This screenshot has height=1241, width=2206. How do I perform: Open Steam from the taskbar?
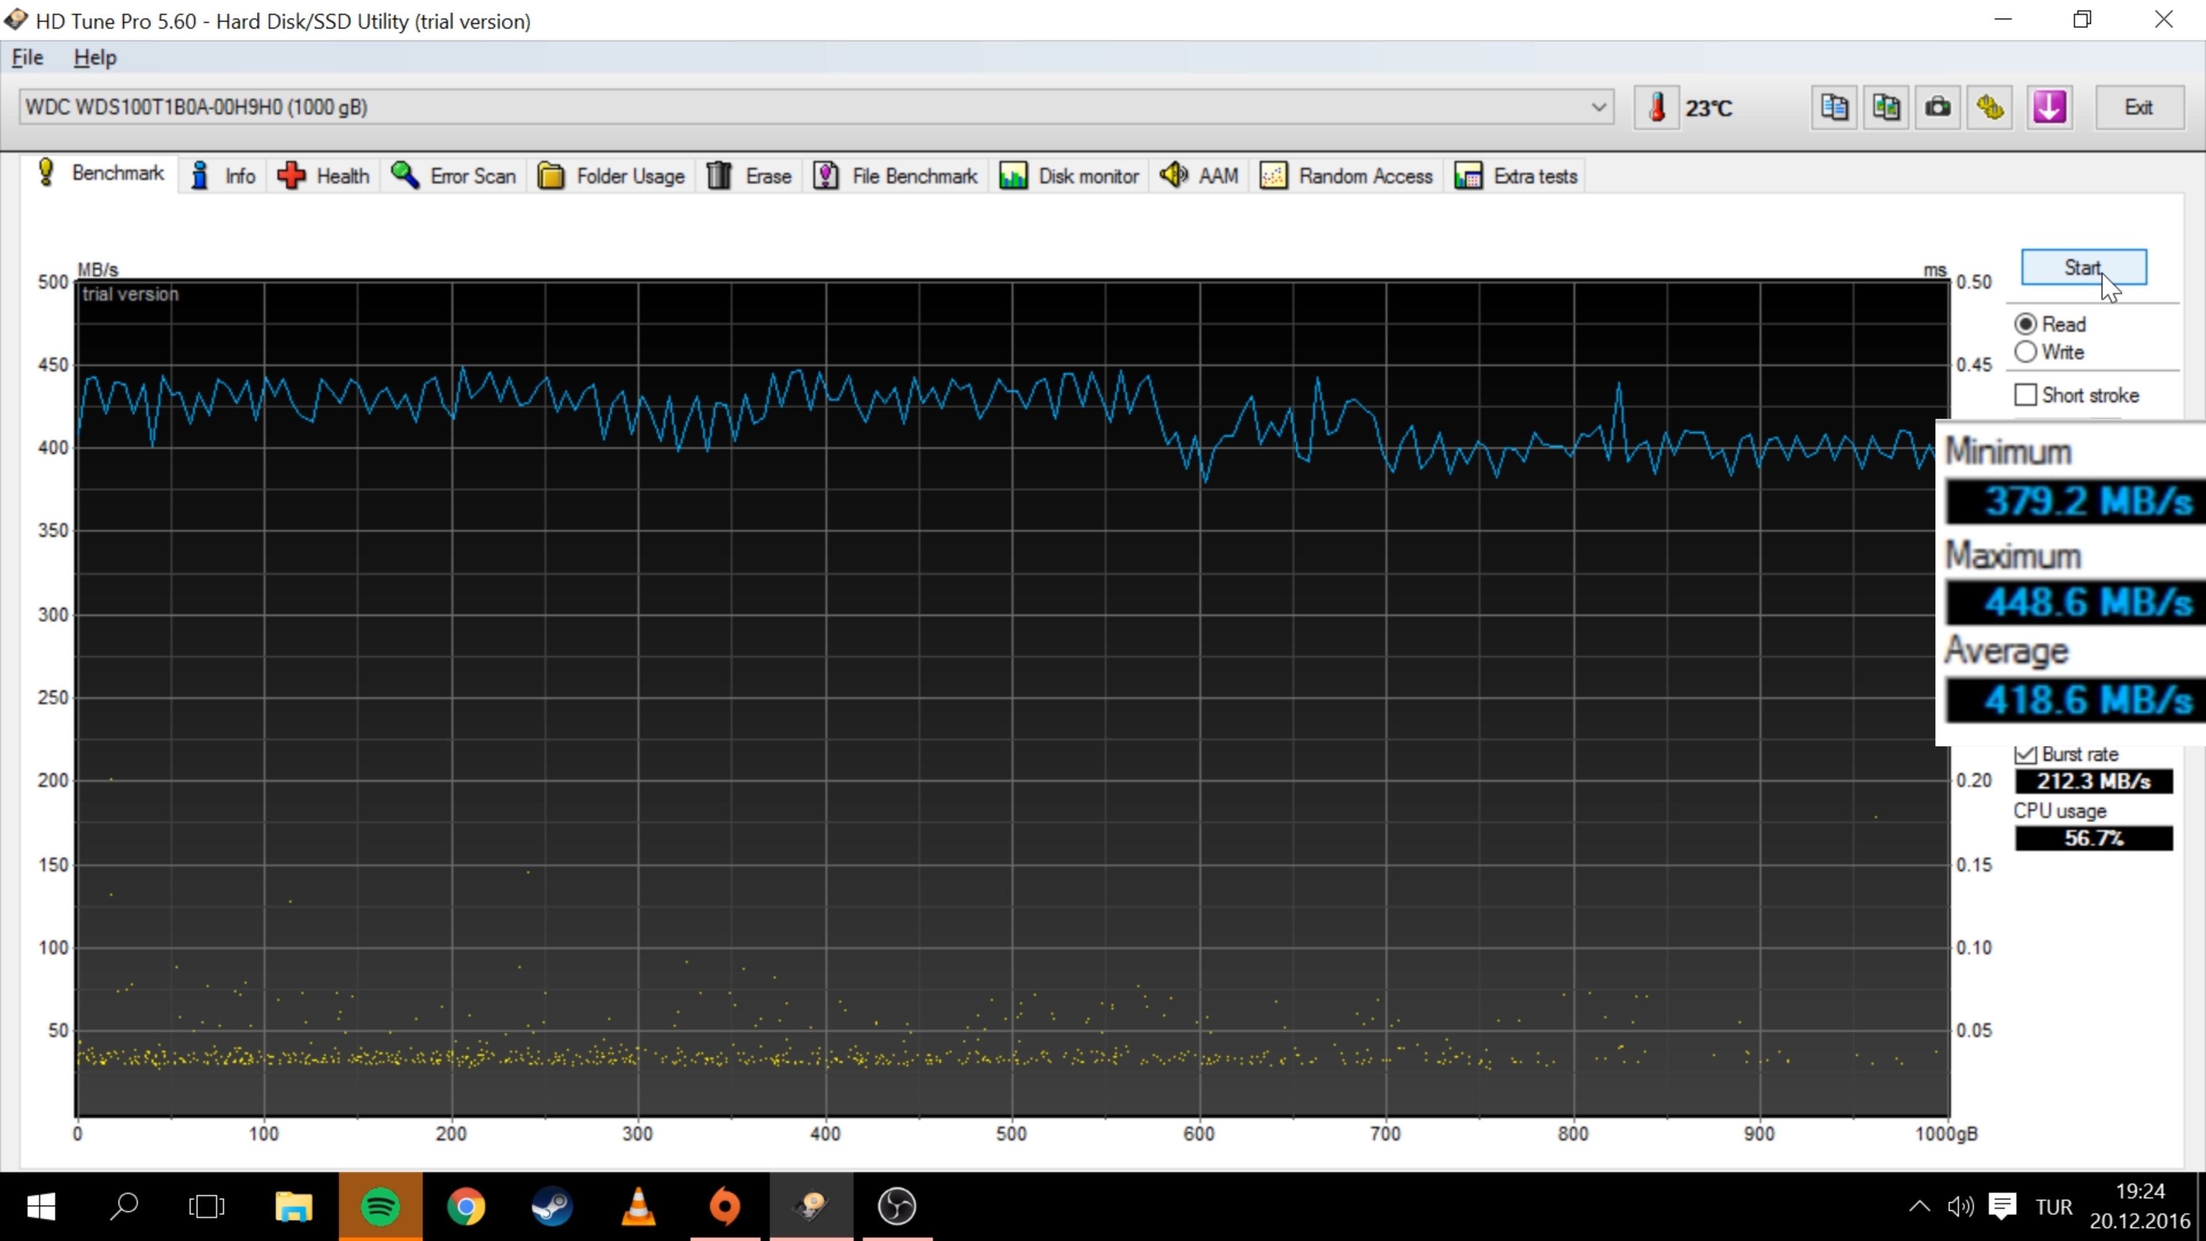point(552,1207)
